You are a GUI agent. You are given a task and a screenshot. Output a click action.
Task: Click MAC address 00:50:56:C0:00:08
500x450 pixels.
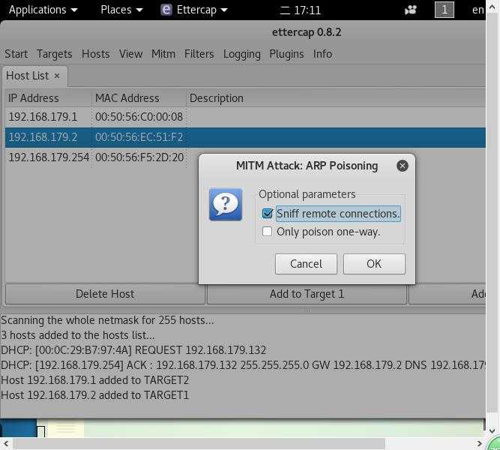point(139,117)
